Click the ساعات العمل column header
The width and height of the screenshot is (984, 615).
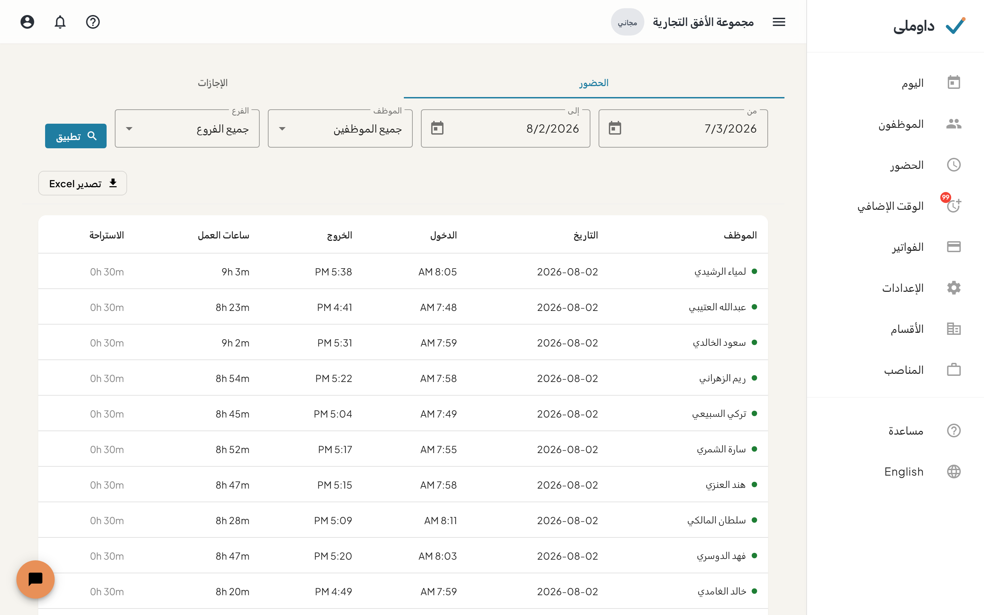coord(223,235)
